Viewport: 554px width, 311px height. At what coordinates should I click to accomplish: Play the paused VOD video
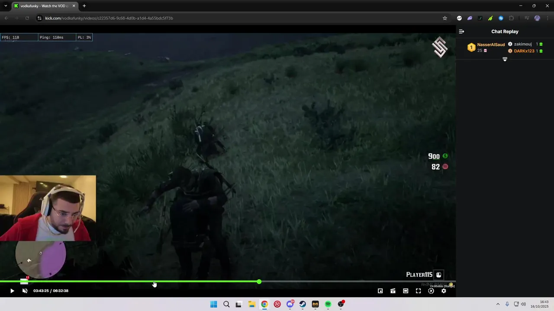click(12, 291)
